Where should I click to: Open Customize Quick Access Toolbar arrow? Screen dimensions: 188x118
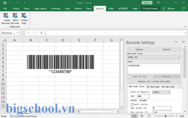[25, 3]
